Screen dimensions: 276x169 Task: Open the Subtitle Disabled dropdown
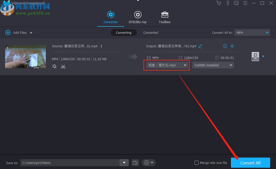[x=213, y=65]
